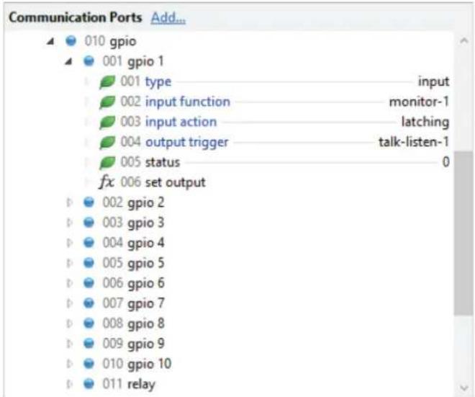Image resolution: width=475 pixels, height=397 pixels.
Task: Select the '005 status' property label
Action: [x=150, y=162]
